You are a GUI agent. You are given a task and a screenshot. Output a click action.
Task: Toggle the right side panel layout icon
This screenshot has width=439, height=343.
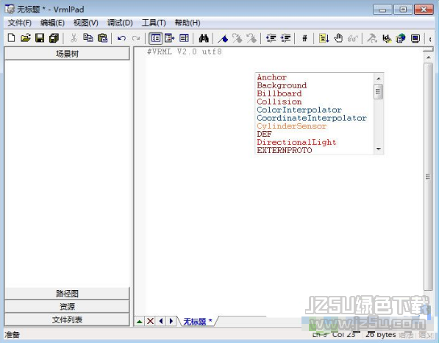pos(184,38)
